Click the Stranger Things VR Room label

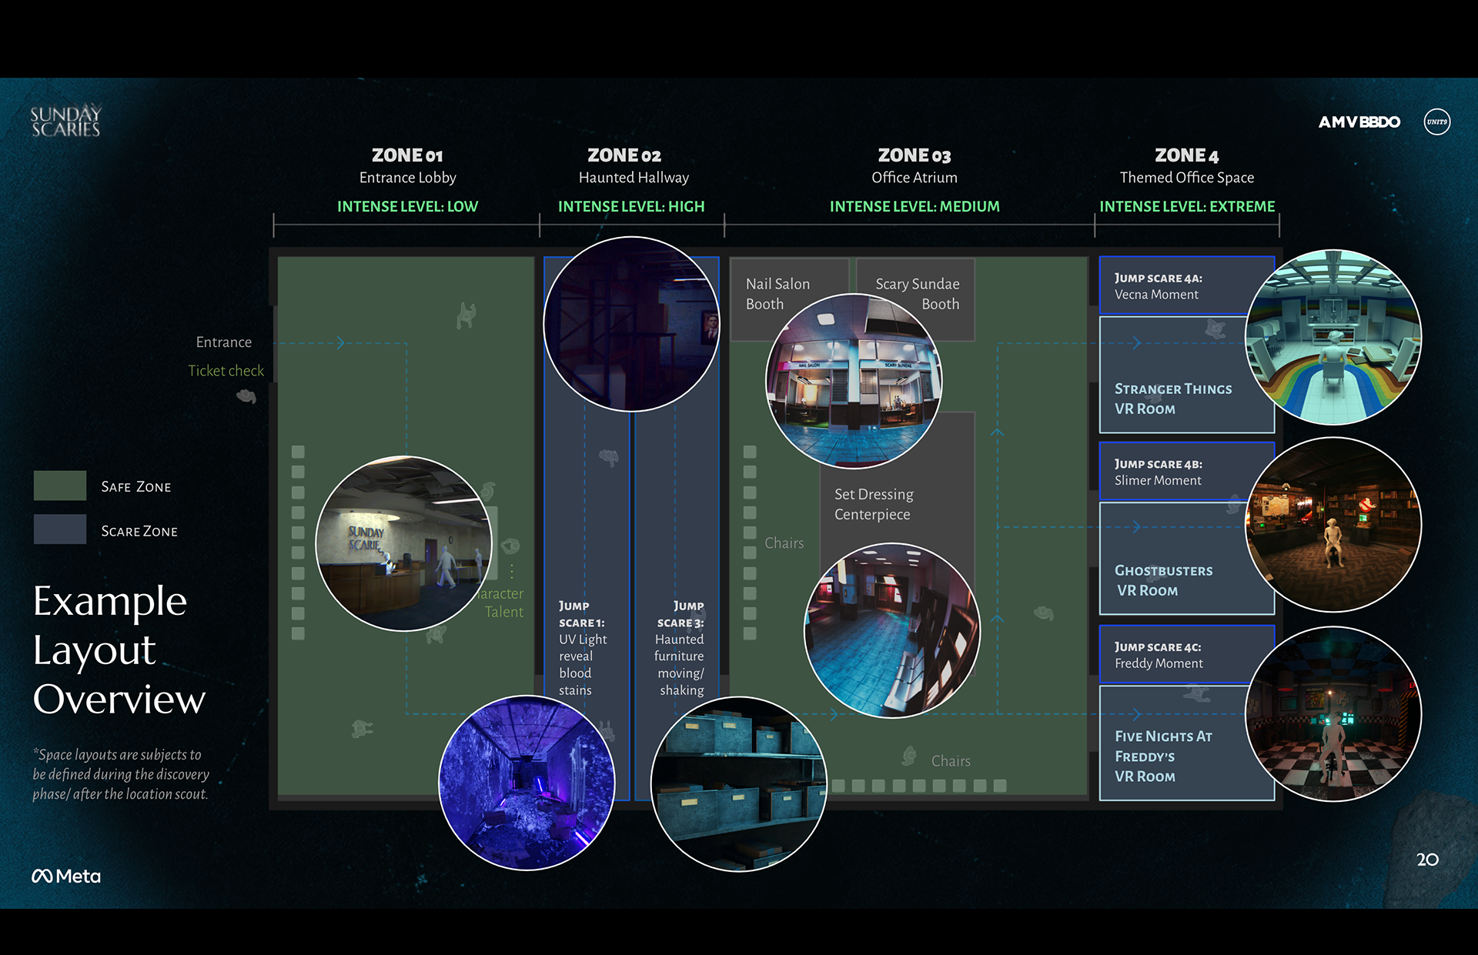[x=1172, y=399]
